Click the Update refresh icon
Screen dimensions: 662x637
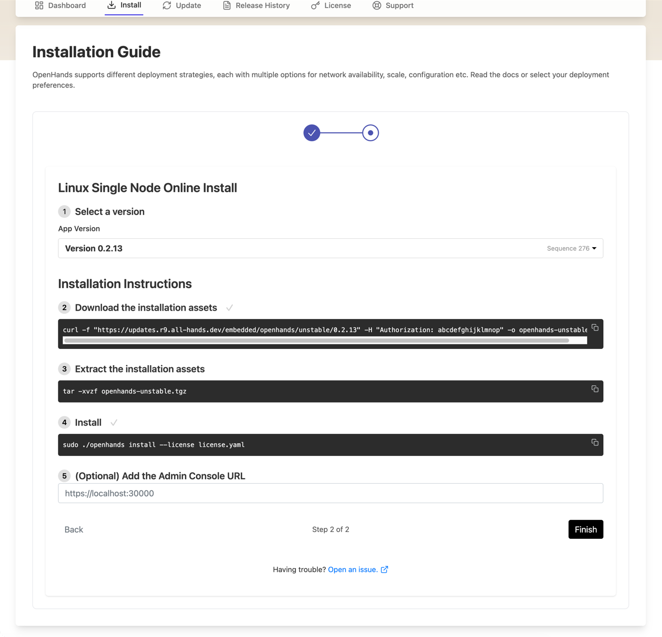pyautogui.click(x=167, y=5)
